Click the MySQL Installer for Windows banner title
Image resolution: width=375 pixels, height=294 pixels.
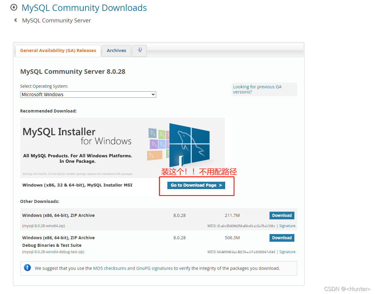[x=77, y=136]
